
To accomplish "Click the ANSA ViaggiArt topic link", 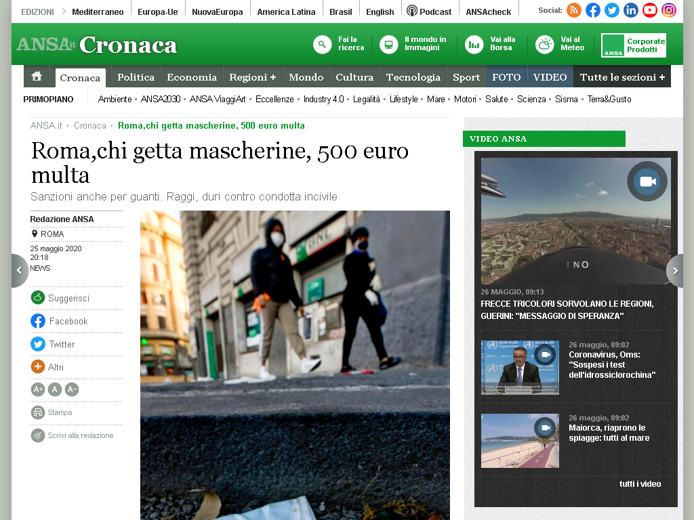I will tap(218, 99).
